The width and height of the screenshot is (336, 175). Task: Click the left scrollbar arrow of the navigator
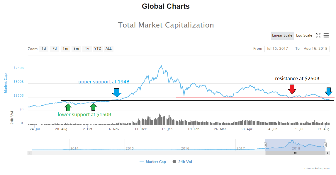pyautogui.click(x=30, y=153)
